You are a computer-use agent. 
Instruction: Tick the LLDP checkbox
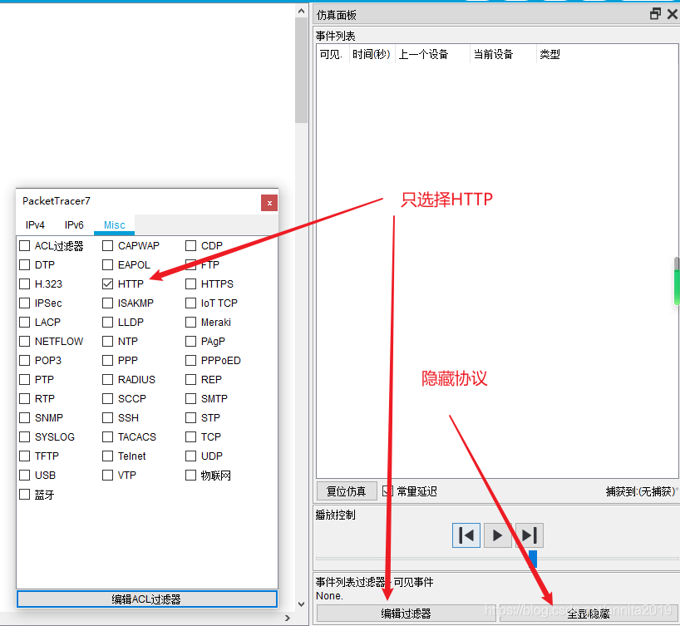(107, 322)
